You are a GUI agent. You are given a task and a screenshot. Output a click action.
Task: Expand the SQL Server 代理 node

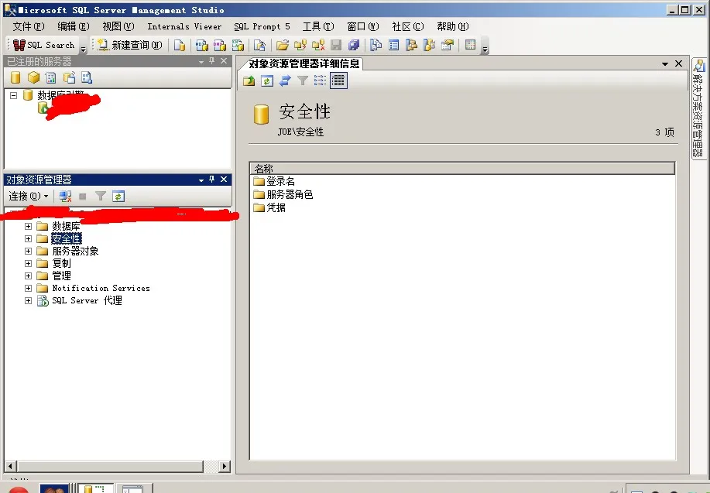[28, 300]
